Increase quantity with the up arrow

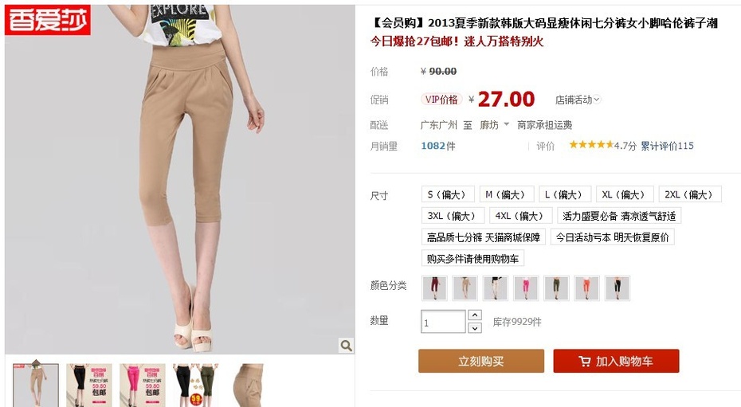click(475, 315)
